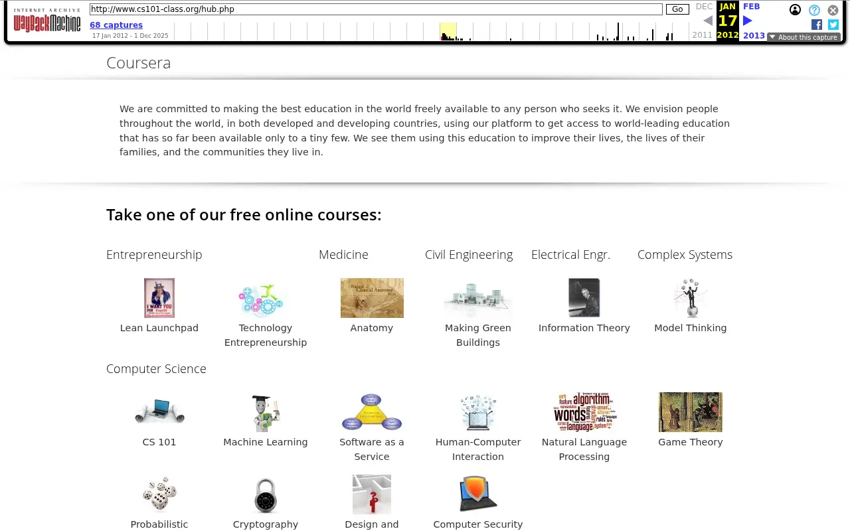This screenshot has width=850, height=531.
Task: Open the Information Theory portrait image
Action: point(584,298)
